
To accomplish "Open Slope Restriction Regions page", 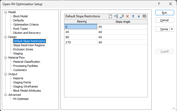I will (29, 45).
